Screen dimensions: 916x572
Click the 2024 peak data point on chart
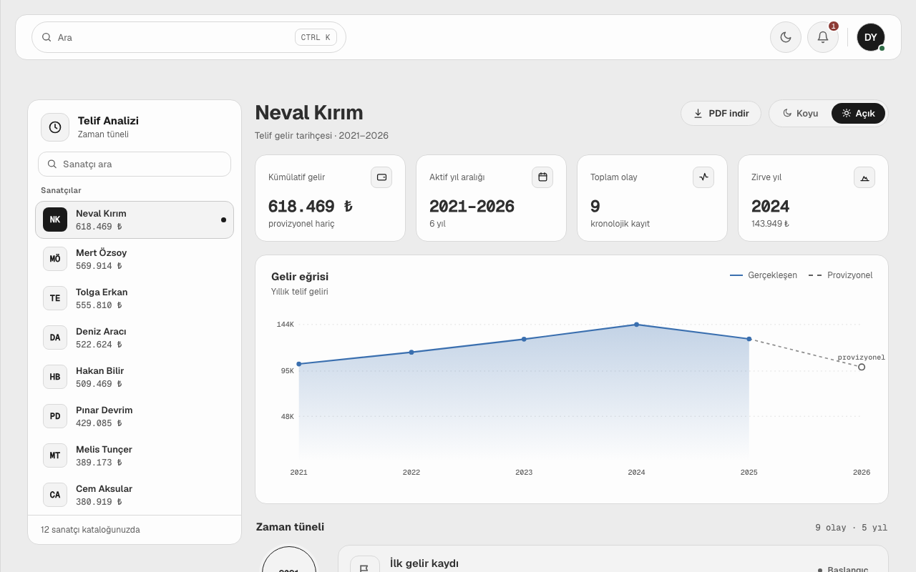[636, 325]
